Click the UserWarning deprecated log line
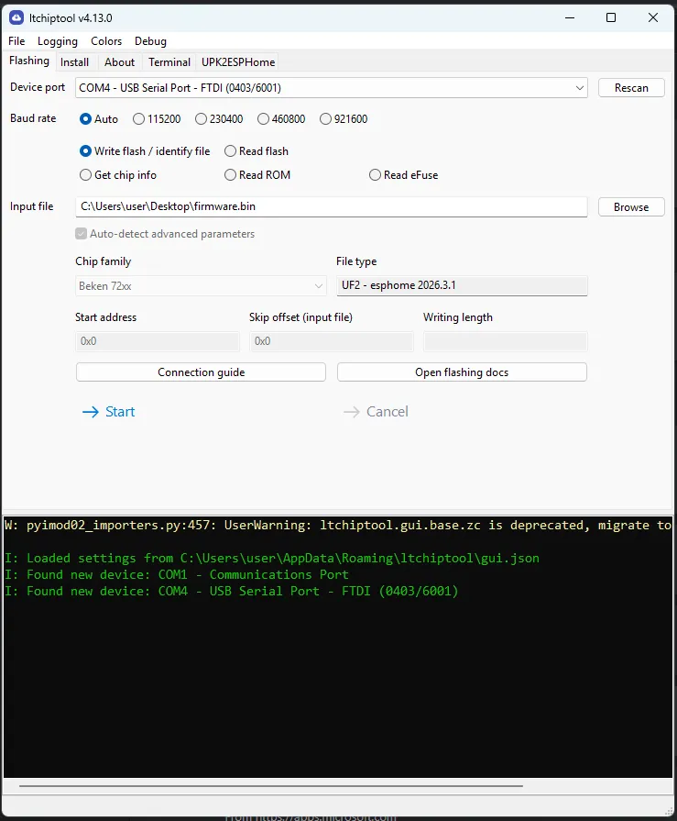Screen dimensions: 677x821 pyautogui.click(x=338, y=526)
